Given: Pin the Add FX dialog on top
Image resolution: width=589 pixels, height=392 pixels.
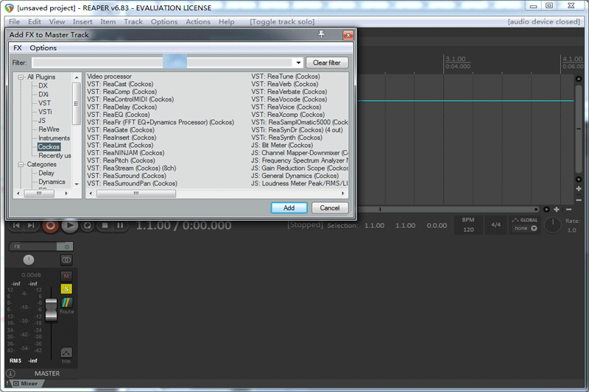Looking at the screenshot, I should click(321, 35).
